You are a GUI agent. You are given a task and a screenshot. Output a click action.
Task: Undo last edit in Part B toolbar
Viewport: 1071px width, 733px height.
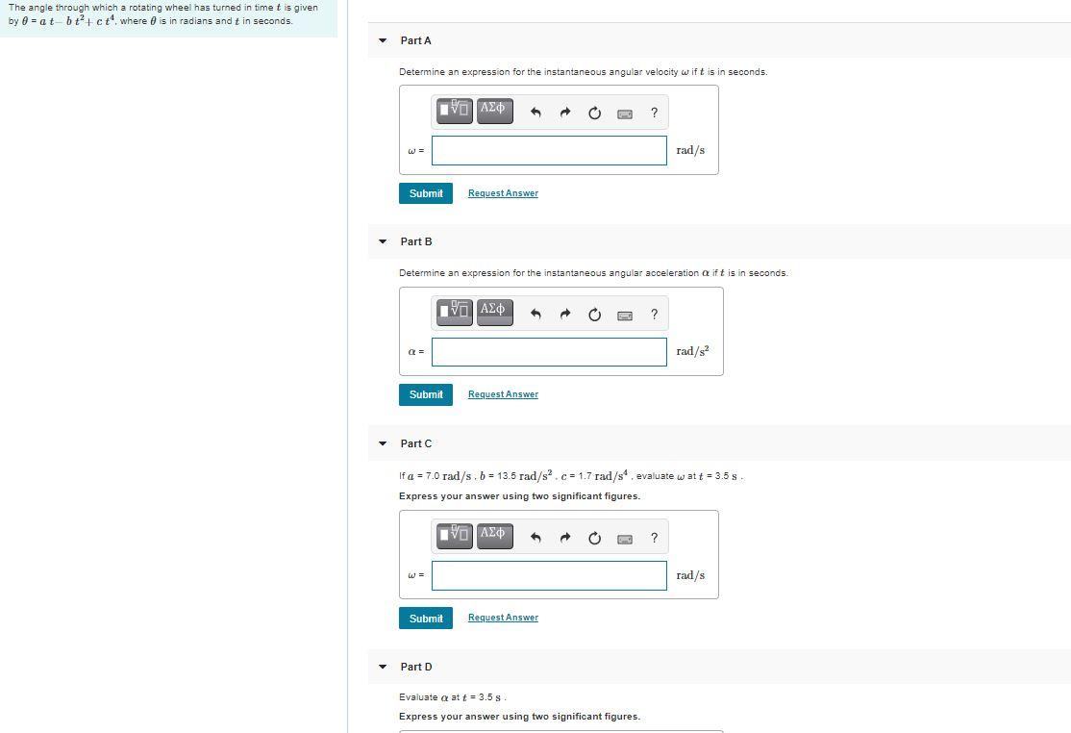tap(535, 315)
